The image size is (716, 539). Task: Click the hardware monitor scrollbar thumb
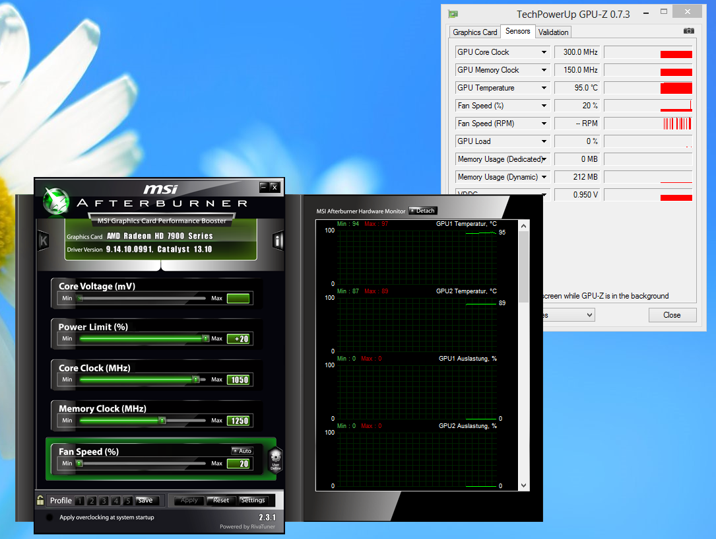tap(524, 267)
